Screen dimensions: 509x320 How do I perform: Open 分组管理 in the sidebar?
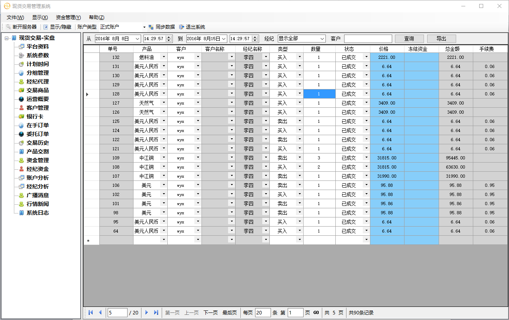[38, 73]
